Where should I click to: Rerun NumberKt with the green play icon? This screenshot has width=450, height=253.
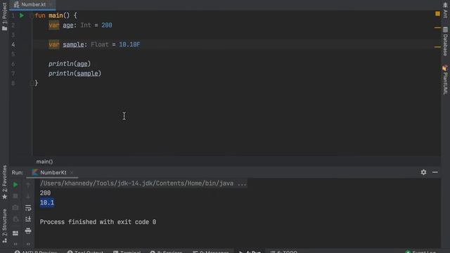pos(15,185)
